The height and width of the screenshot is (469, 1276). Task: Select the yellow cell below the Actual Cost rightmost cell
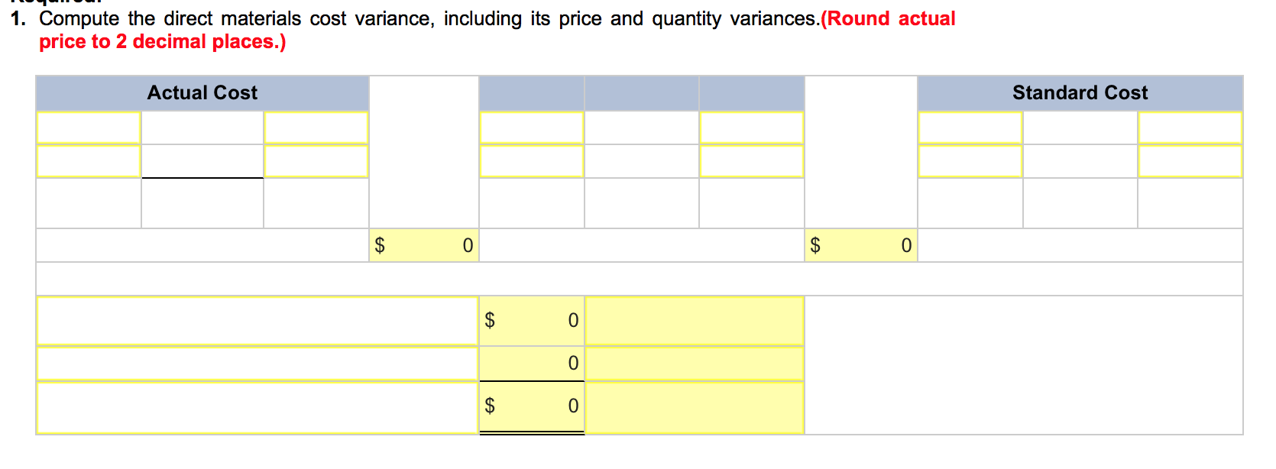click(315, 161)
